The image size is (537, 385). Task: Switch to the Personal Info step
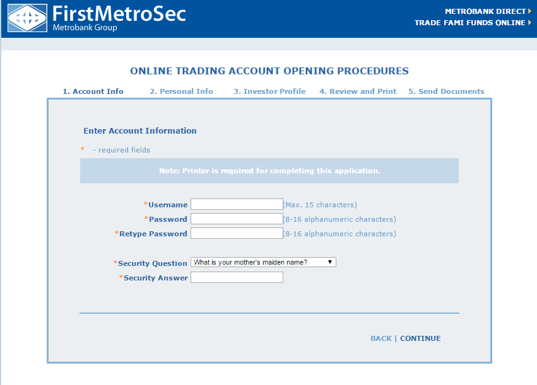click(181, 91)
